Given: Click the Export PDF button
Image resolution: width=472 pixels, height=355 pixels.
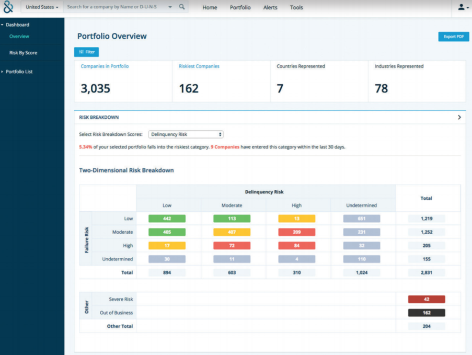Looking at the screenshot, I should click(453, 36).
